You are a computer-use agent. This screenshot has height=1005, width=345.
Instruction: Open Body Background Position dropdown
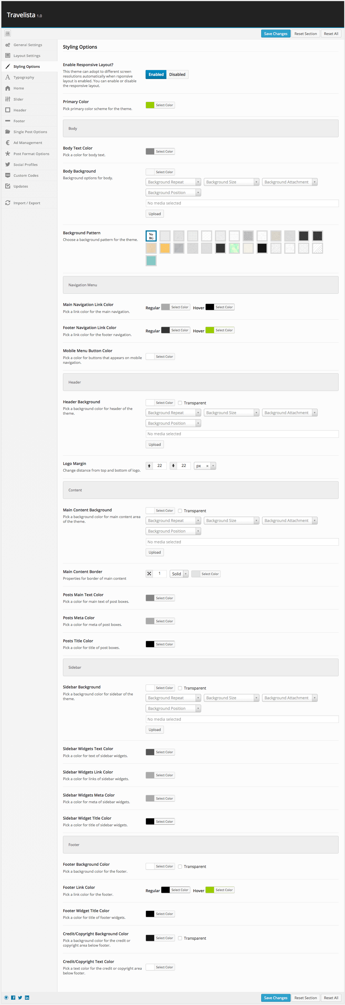173,193
